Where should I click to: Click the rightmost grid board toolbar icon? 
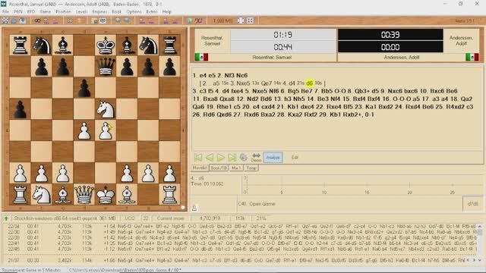pos(250,20)
